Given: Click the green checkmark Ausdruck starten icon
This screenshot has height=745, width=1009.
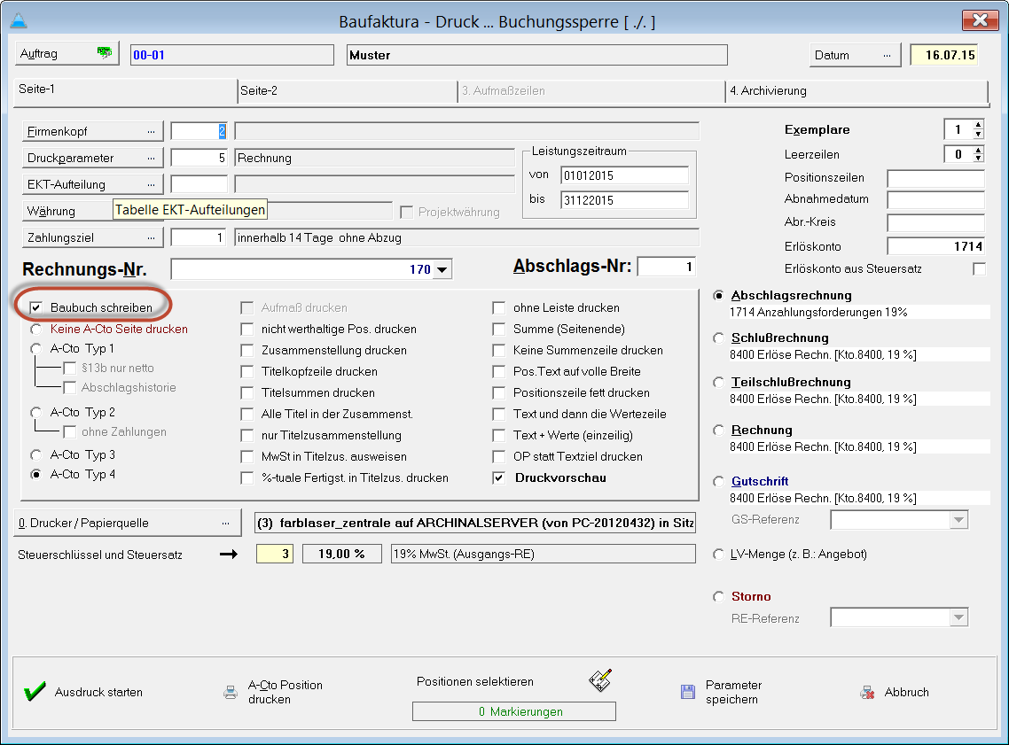Looking at the screenshot, I should (35, 693).
